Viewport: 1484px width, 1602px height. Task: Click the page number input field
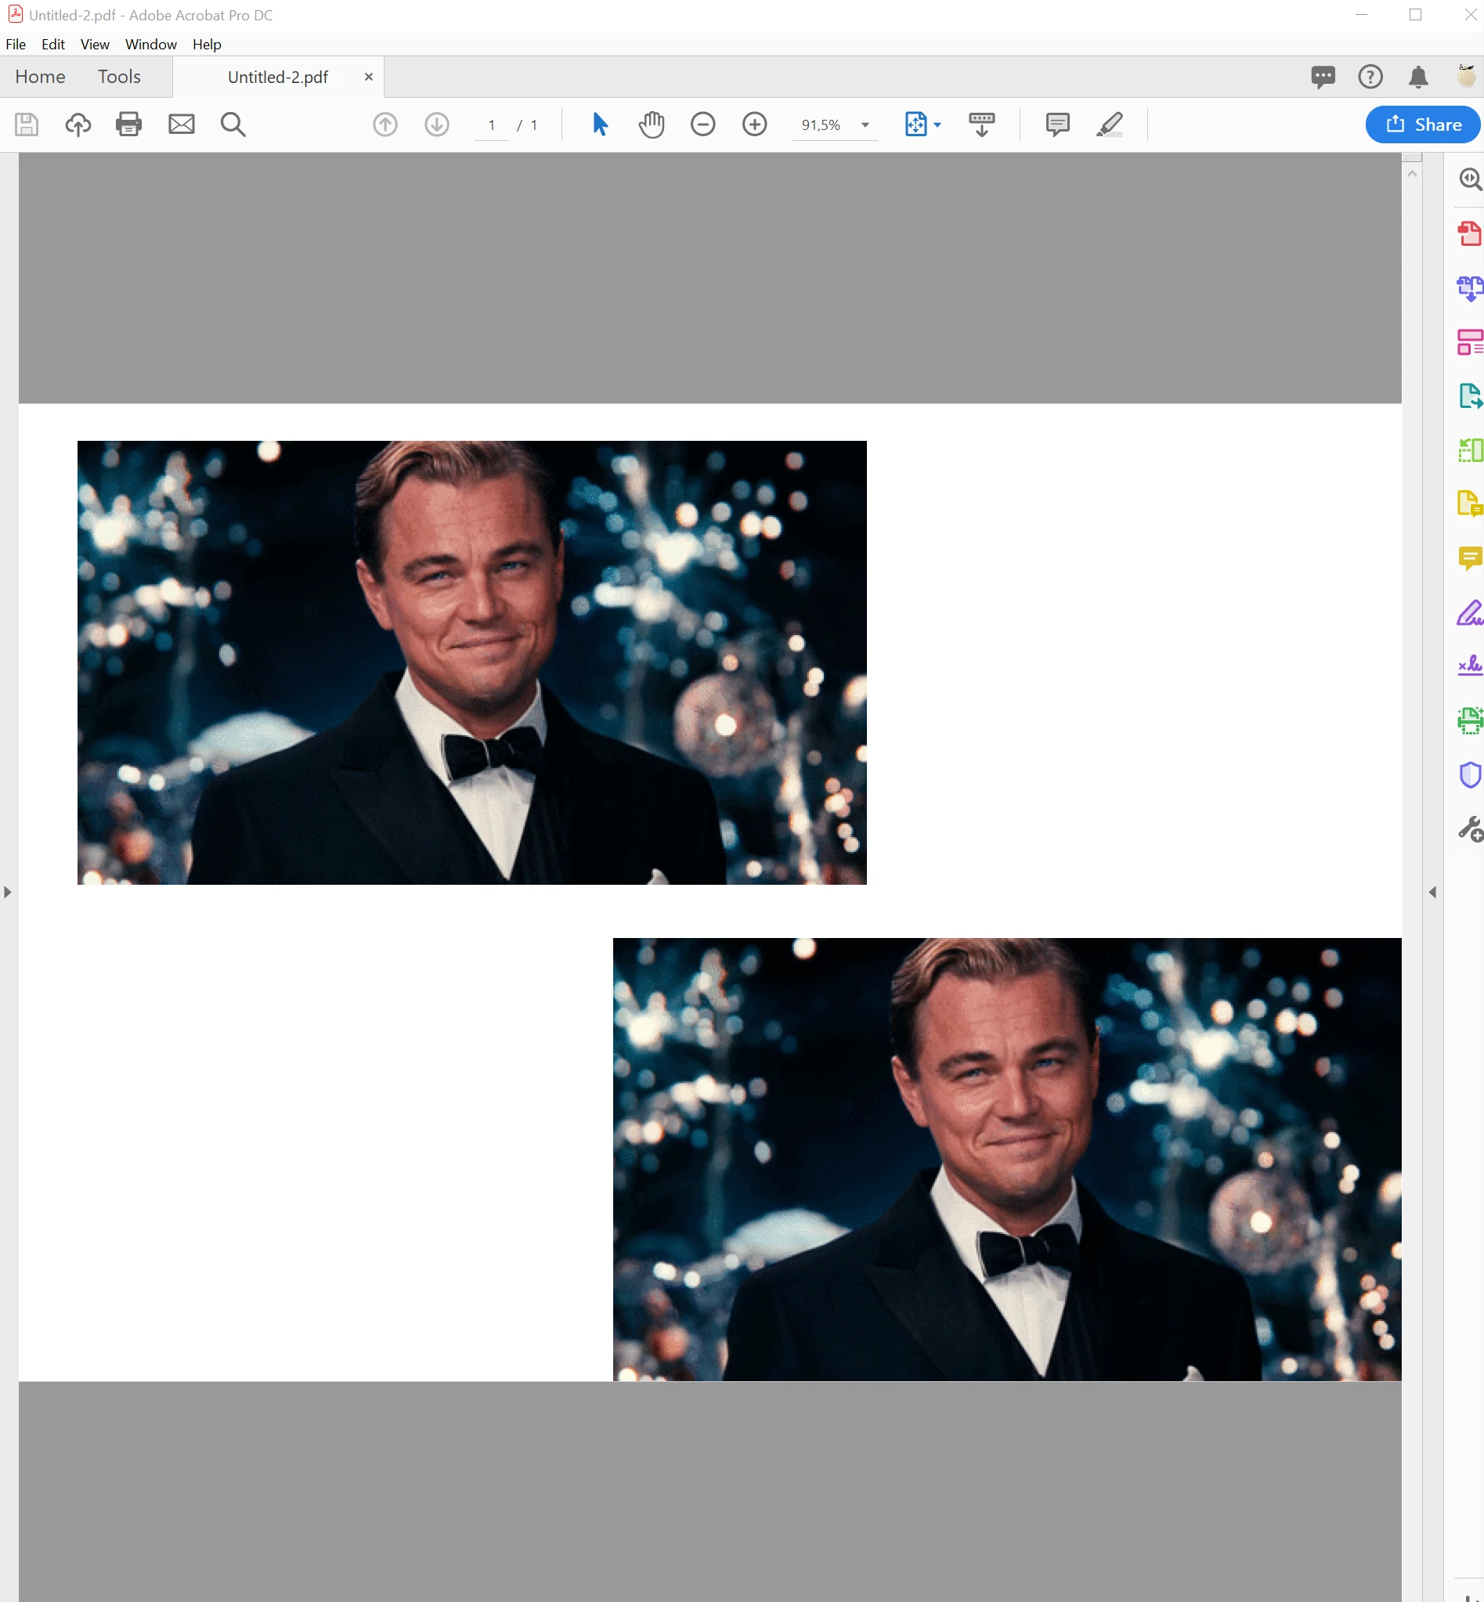[x=492, y=125]
